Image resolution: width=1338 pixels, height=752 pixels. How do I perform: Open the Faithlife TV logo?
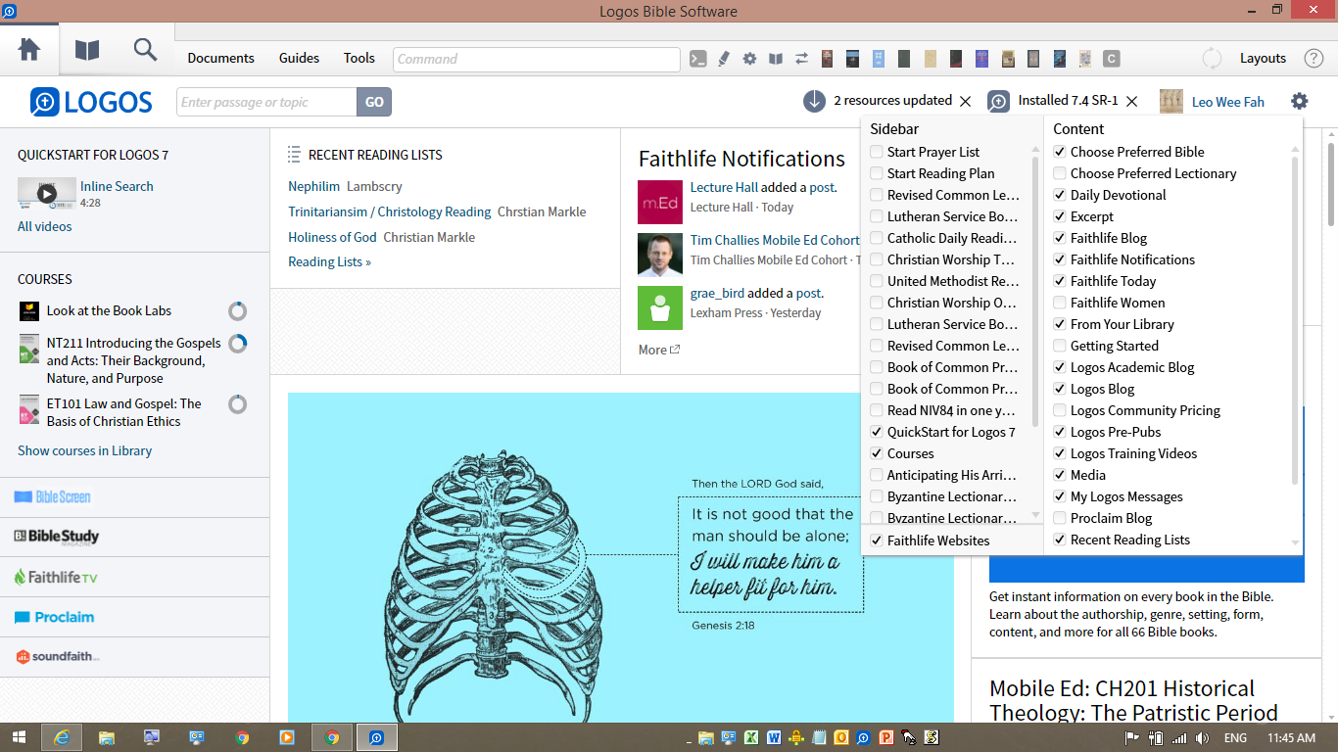[56, 577]
